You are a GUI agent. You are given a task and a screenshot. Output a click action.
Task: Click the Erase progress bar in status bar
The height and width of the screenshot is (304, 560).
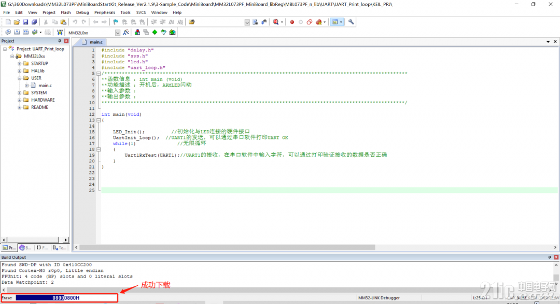66,298
